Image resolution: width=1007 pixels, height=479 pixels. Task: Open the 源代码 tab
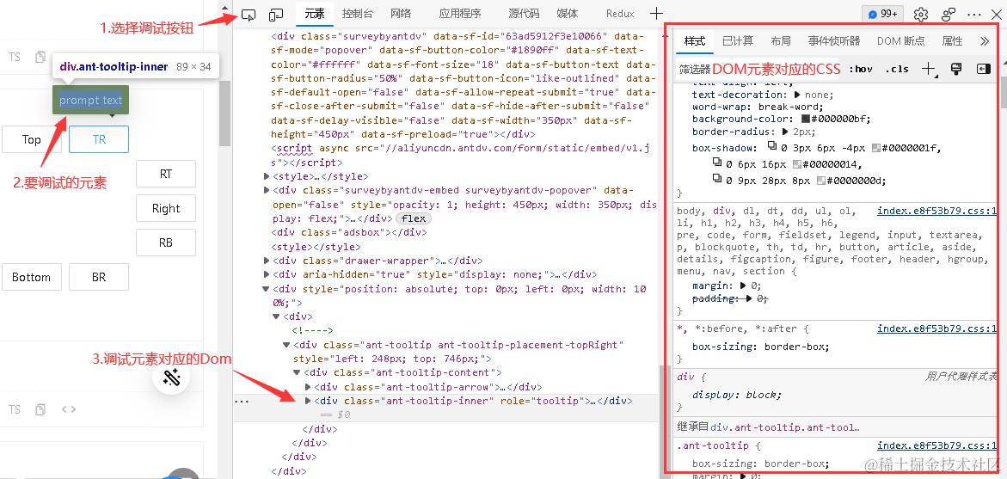click(x=524, y=14)
